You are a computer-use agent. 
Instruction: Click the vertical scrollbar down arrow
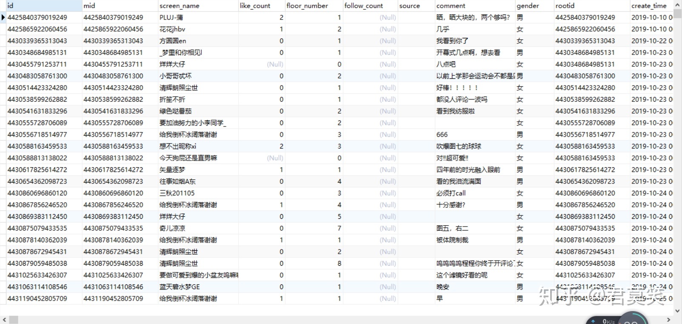point(678,311)
